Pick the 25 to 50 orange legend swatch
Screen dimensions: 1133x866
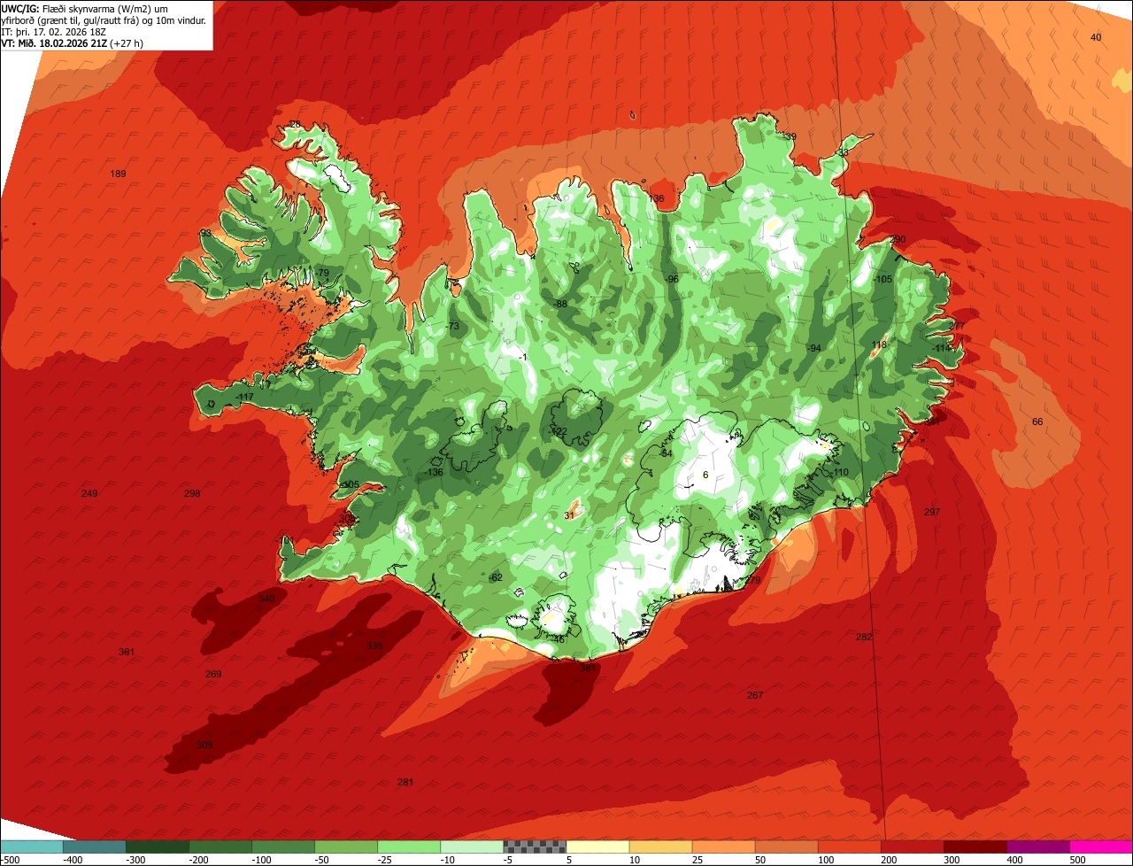coord(723,847)
